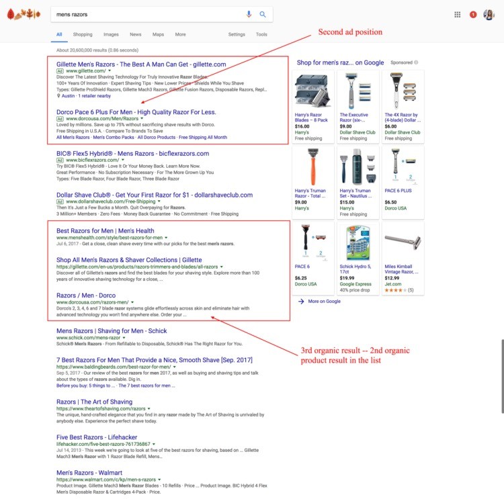This screenshot has width=504, height=499.
Task: Click the More on Google arrow
Action: tap(302, 302)
